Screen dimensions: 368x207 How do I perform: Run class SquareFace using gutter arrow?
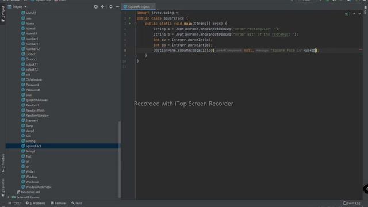tap(129, 18)
